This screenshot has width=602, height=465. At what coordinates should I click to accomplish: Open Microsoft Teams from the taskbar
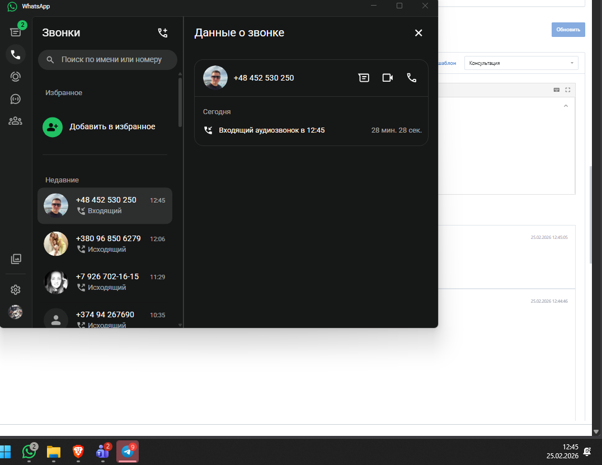point(103,452)
